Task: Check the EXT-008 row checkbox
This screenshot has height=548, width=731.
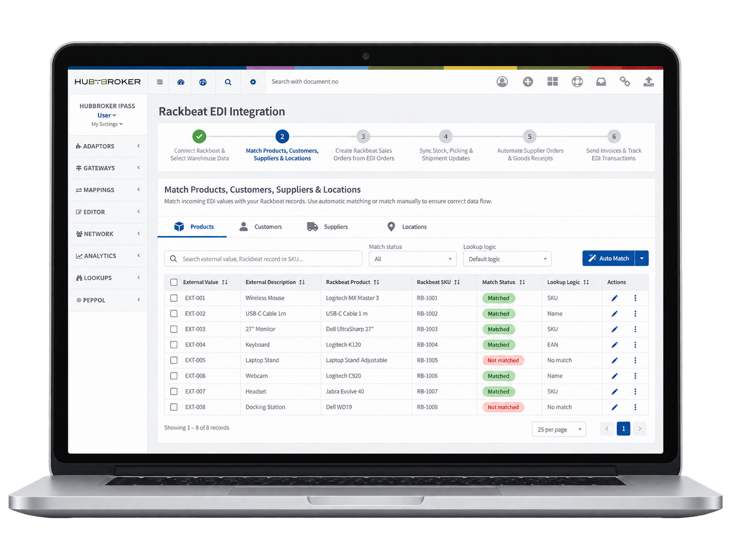Action: [x=174, y=407]
